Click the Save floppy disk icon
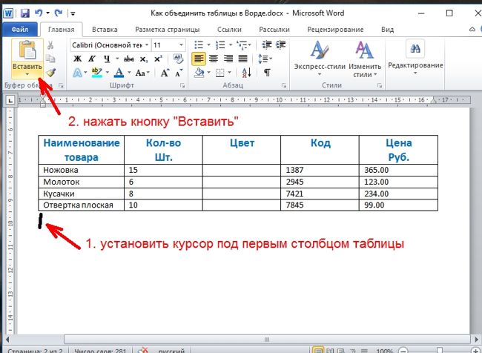This screenshot has width=482, height=353. pyautogui.click(x=25, y=13)
